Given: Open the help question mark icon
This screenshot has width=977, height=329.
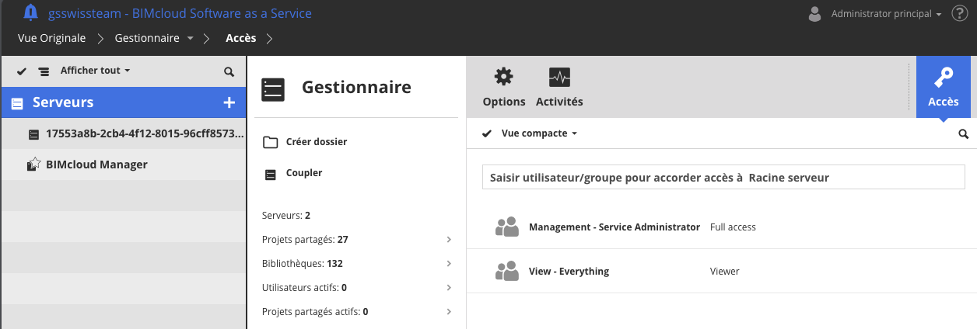Looking at the screenshot, I should coord(959,13).
